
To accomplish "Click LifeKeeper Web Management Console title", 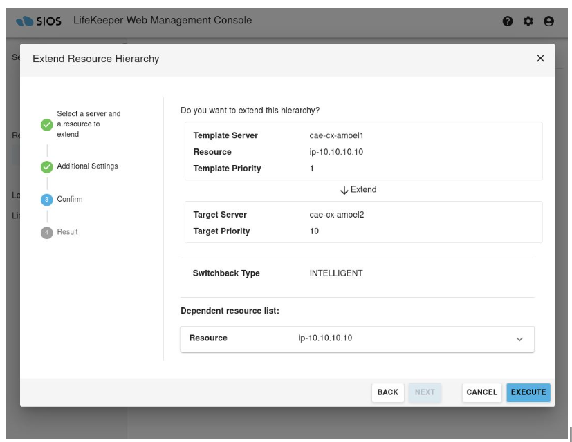I will [162, 21].
